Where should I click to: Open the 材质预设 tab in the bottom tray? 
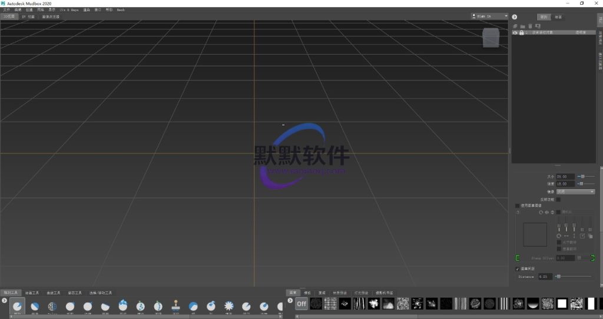[x=340, y=293]
